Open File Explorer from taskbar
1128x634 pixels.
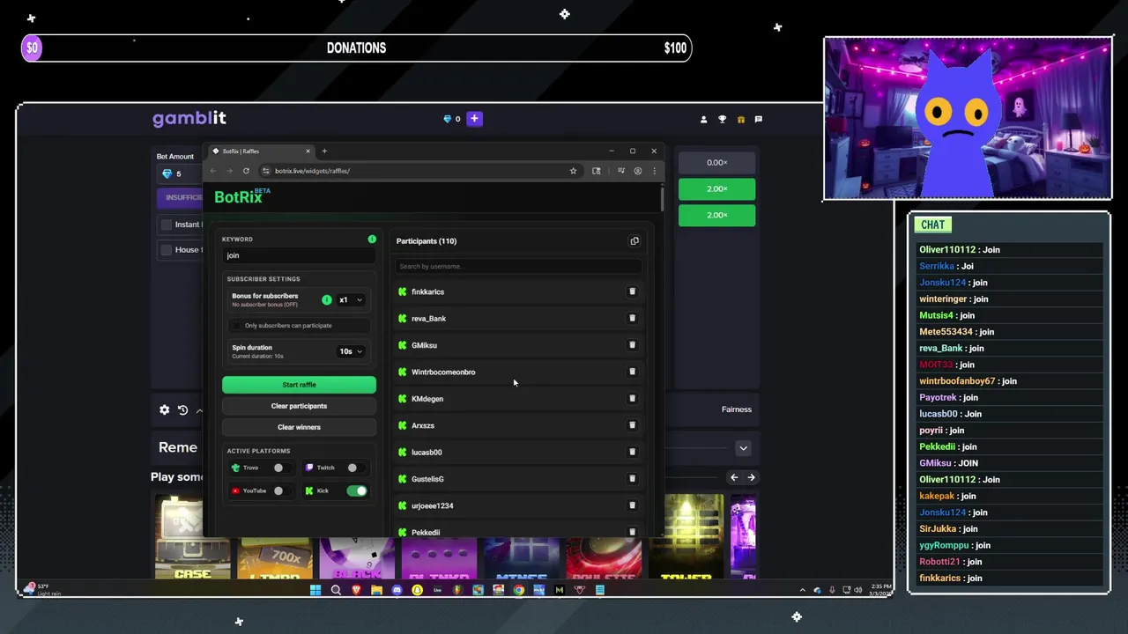click(x=376, y=590)
